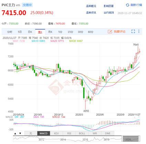Open the three-dot more options menu
Image resolution: width=146 pixels, height=144 pixels.
click(x=139, y=31)
